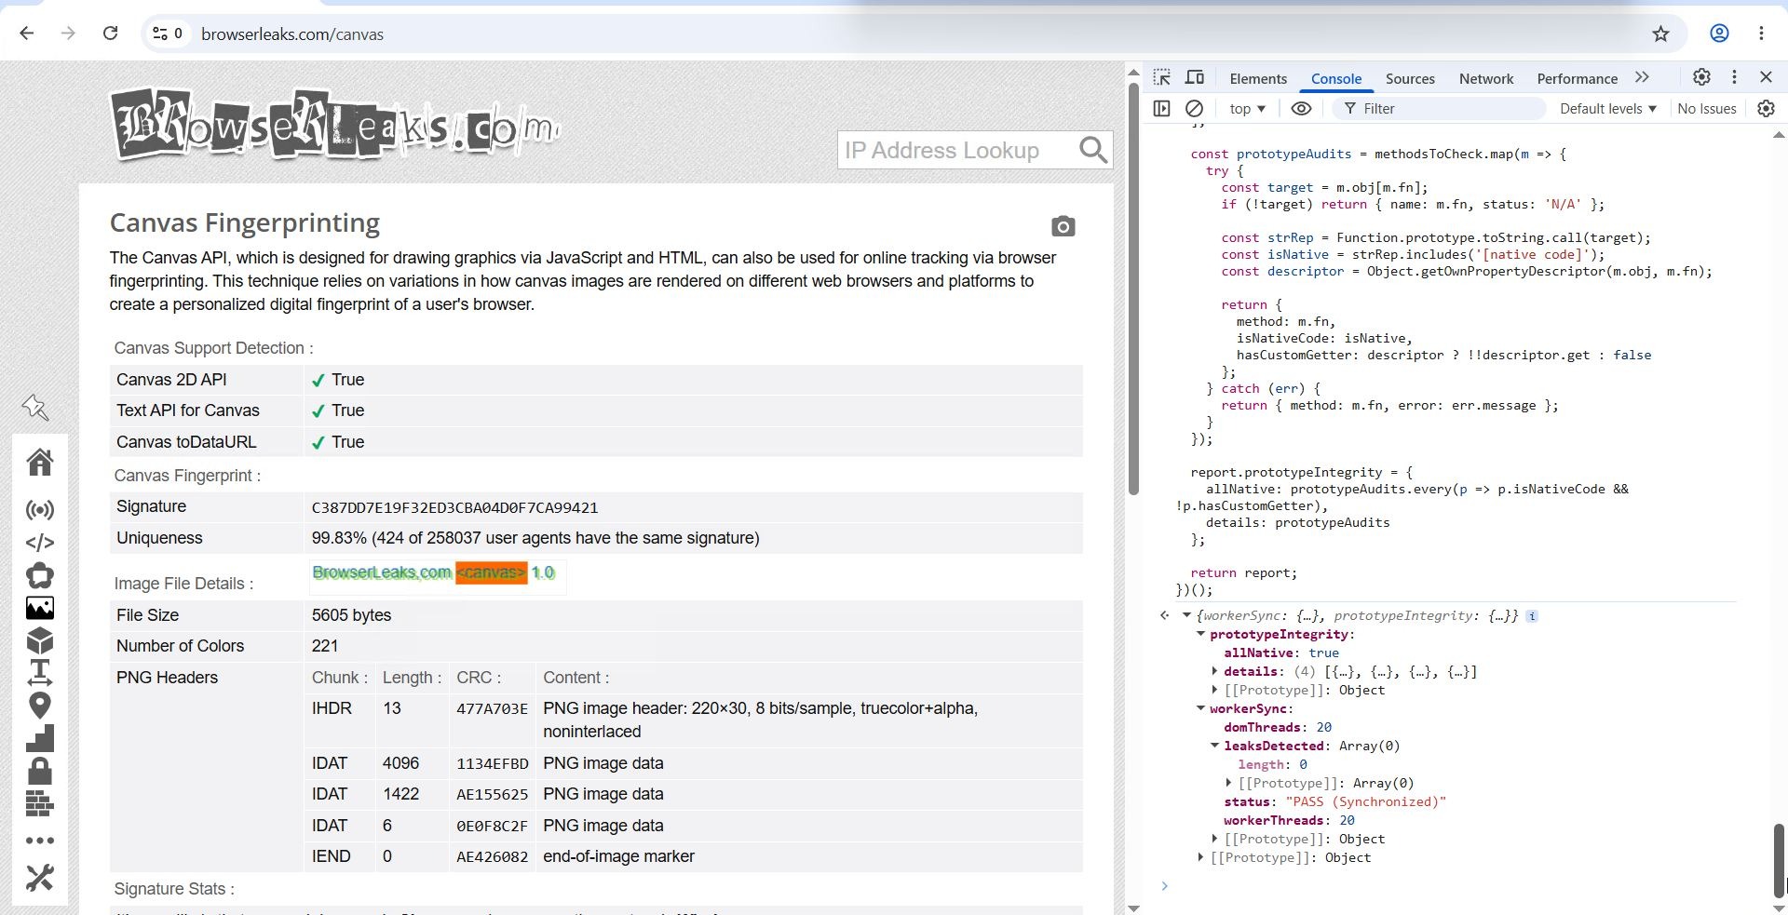Open the 3D cube icon in sidebar
Screen dimensions: 1788x915
pos(40,640)
